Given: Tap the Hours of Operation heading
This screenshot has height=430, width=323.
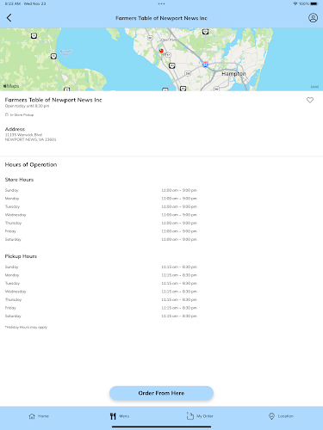Looking at the screenshot, I should 31,164.
